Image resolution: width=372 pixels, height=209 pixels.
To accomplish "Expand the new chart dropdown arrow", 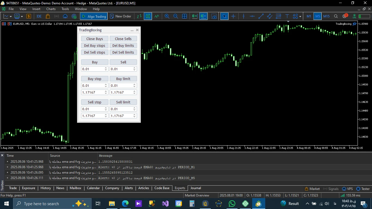I will 11,16.
